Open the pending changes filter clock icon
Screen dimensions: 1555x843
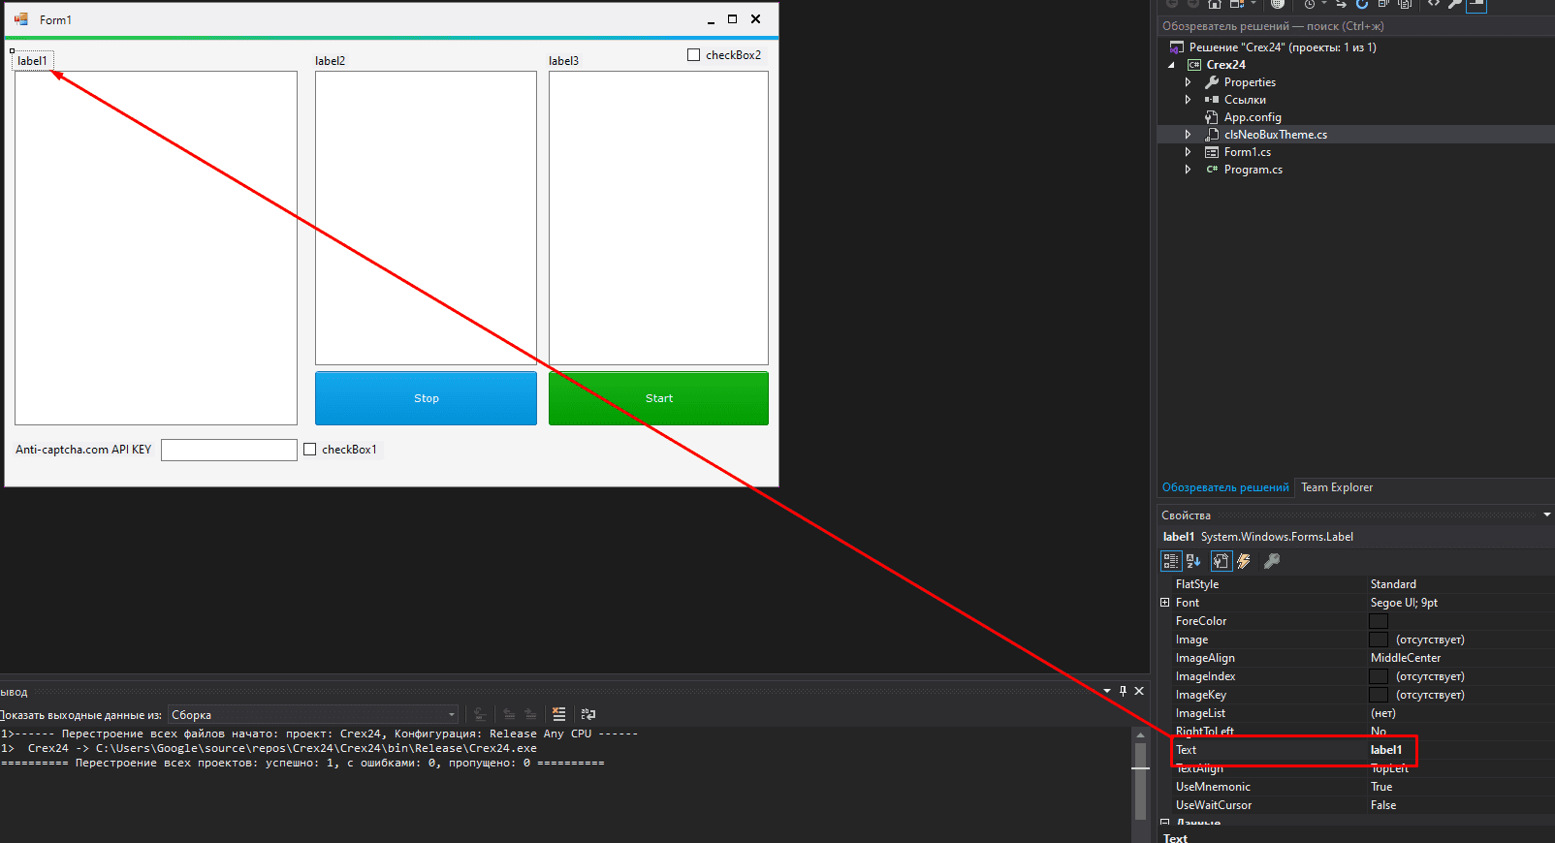pyautogui.click(x=1310, y=4)
